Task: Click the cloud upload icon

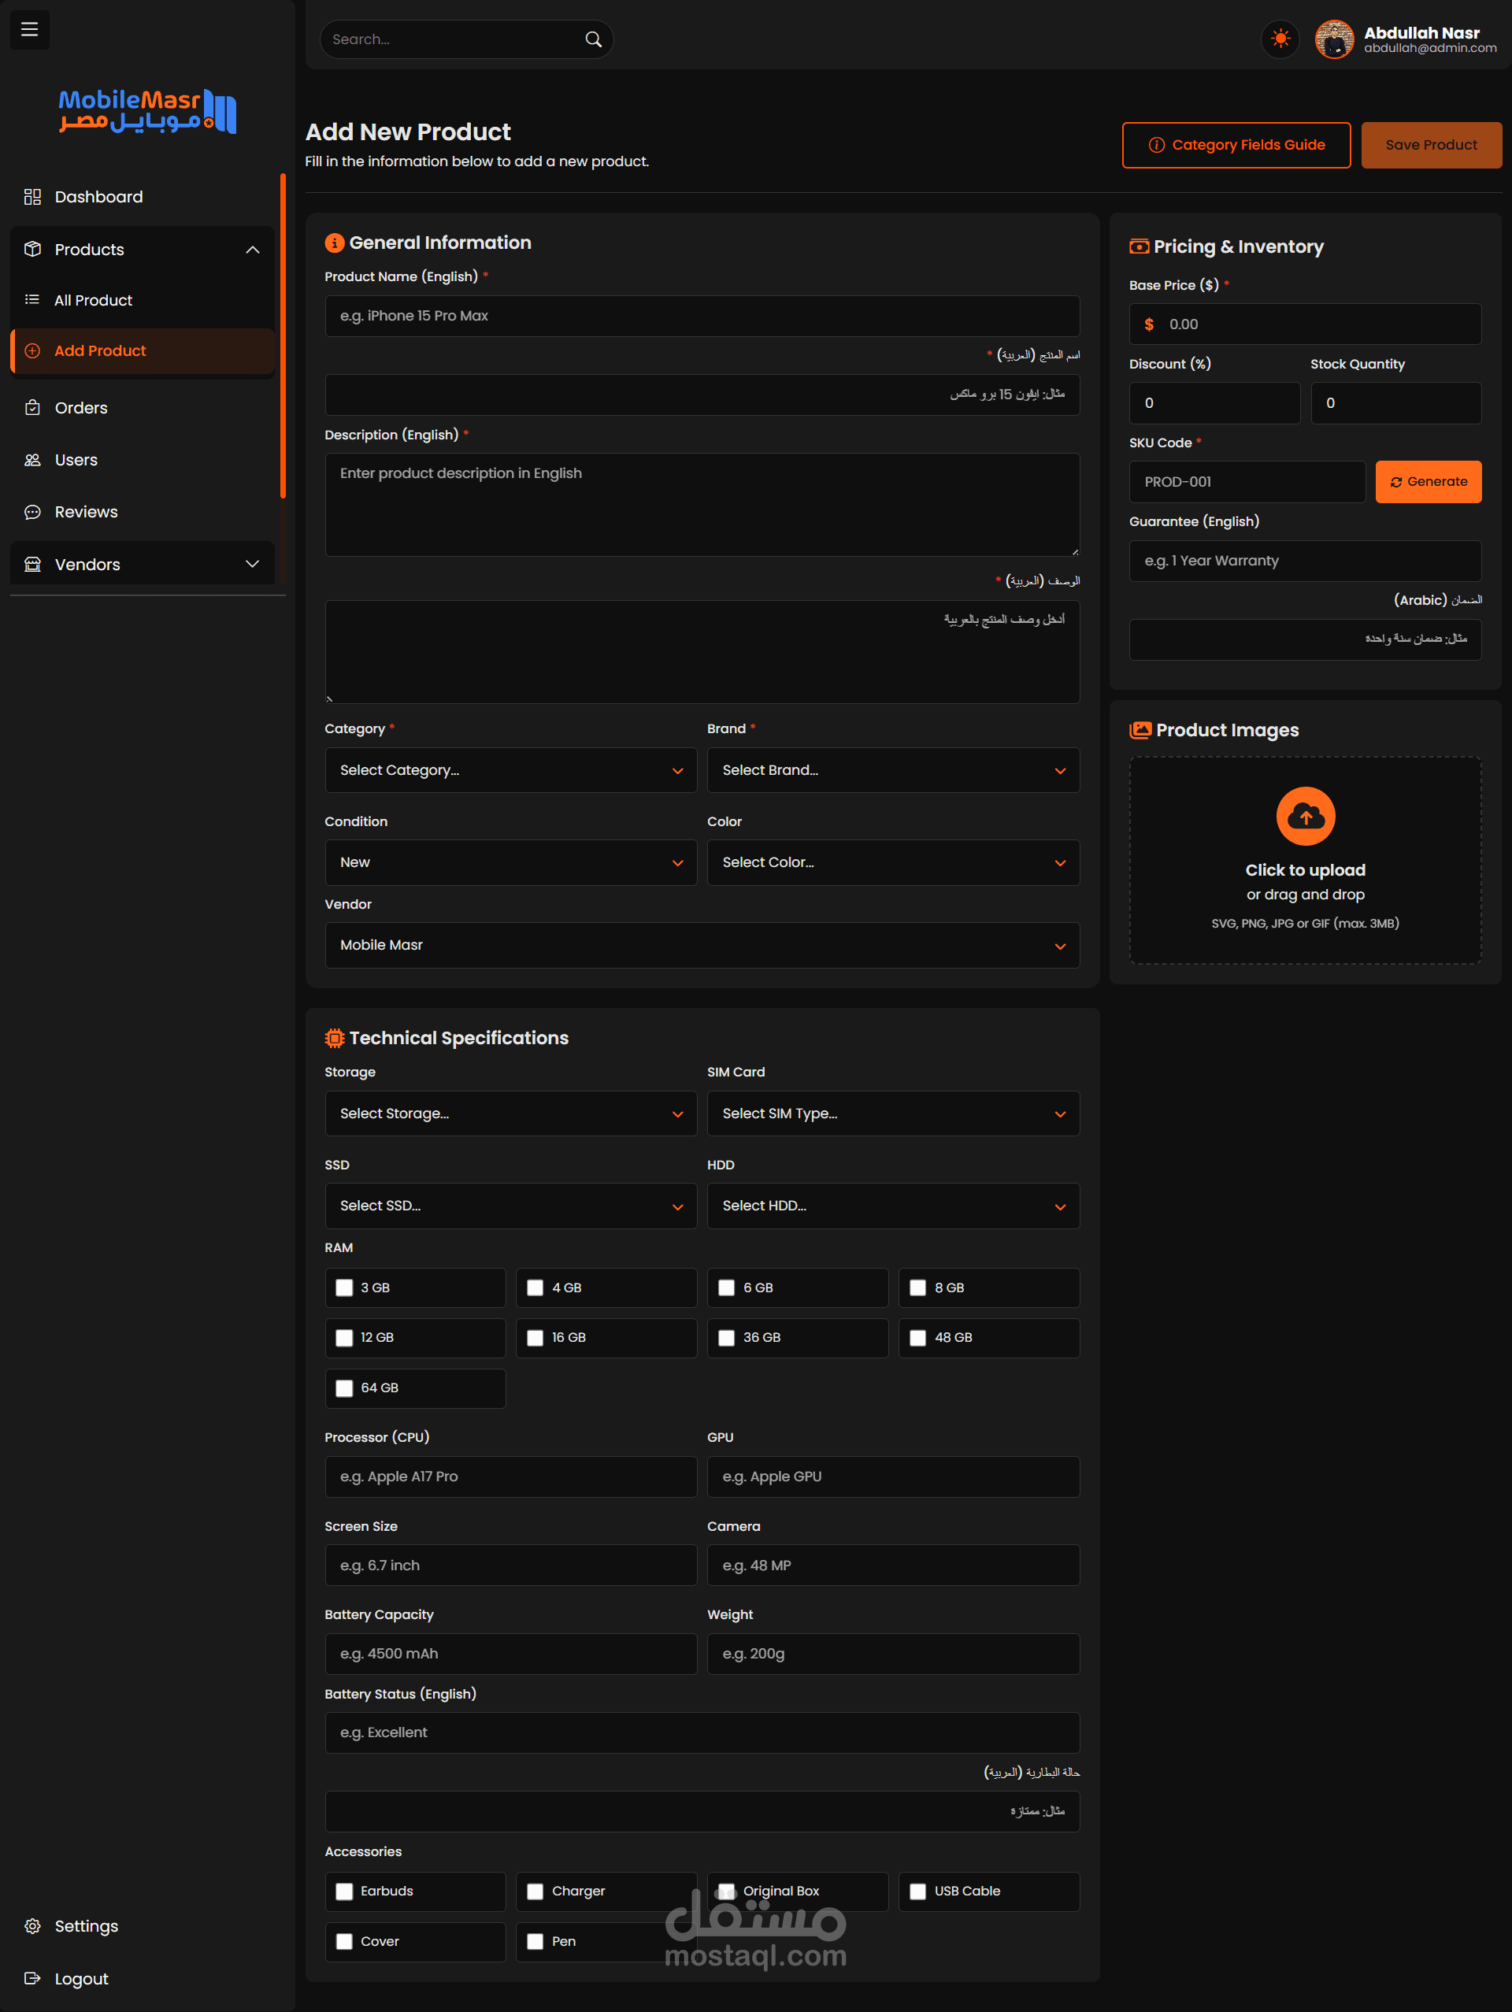Action: click(x=1305, y=816)
